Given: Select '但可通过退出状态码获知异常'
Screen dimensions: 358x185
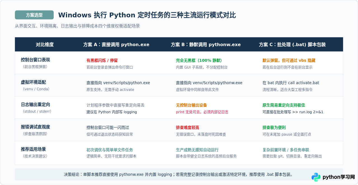Looking at the screenshot, I should [110, 134].
